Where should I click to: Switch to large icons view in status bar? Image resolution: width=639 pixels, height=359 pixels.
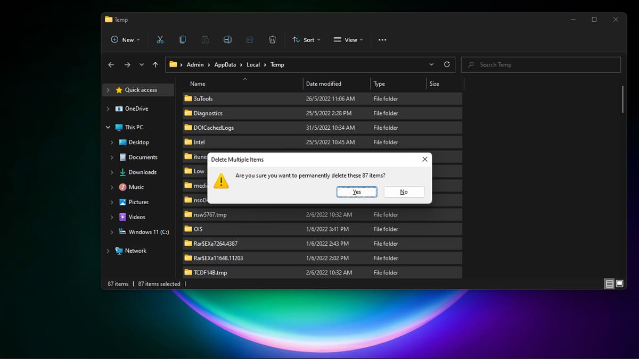pyautogui.click(x=619, y=283)
